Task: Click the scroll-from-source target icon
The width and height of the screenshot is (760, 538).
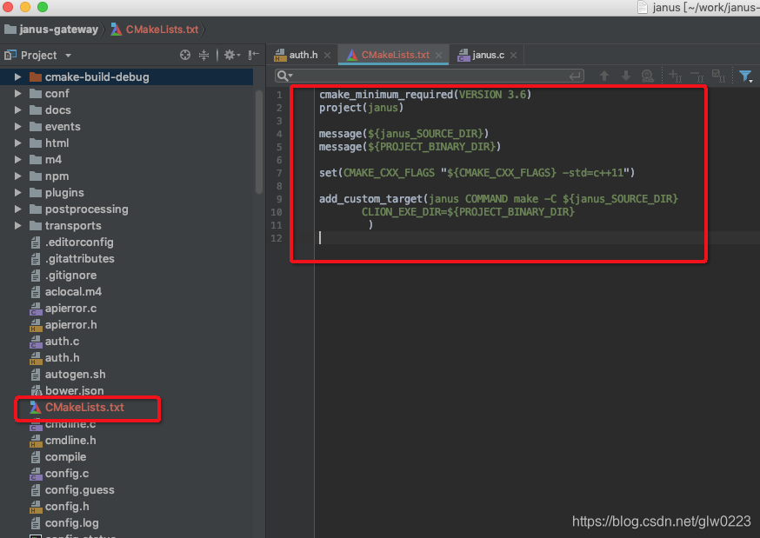Action: point(185,56)
